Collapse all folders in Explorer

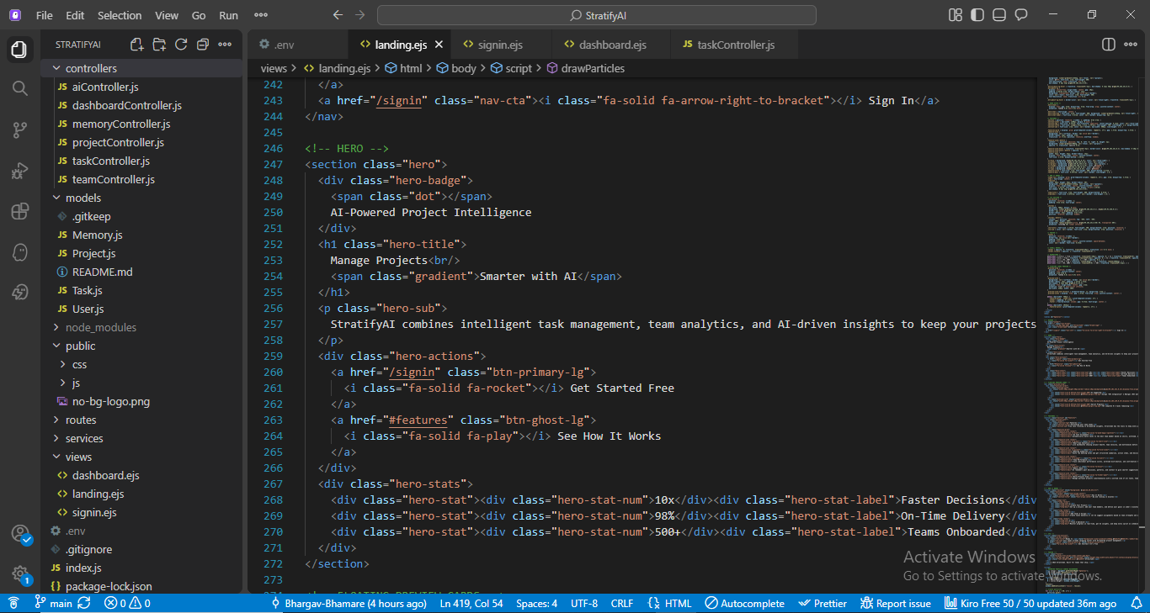[202, 44]
